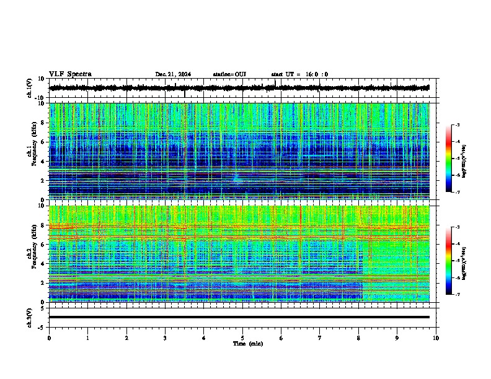Click the "6" tick label on time axis
This screenshot has height=379, width=491.
(x=281, y=338)
